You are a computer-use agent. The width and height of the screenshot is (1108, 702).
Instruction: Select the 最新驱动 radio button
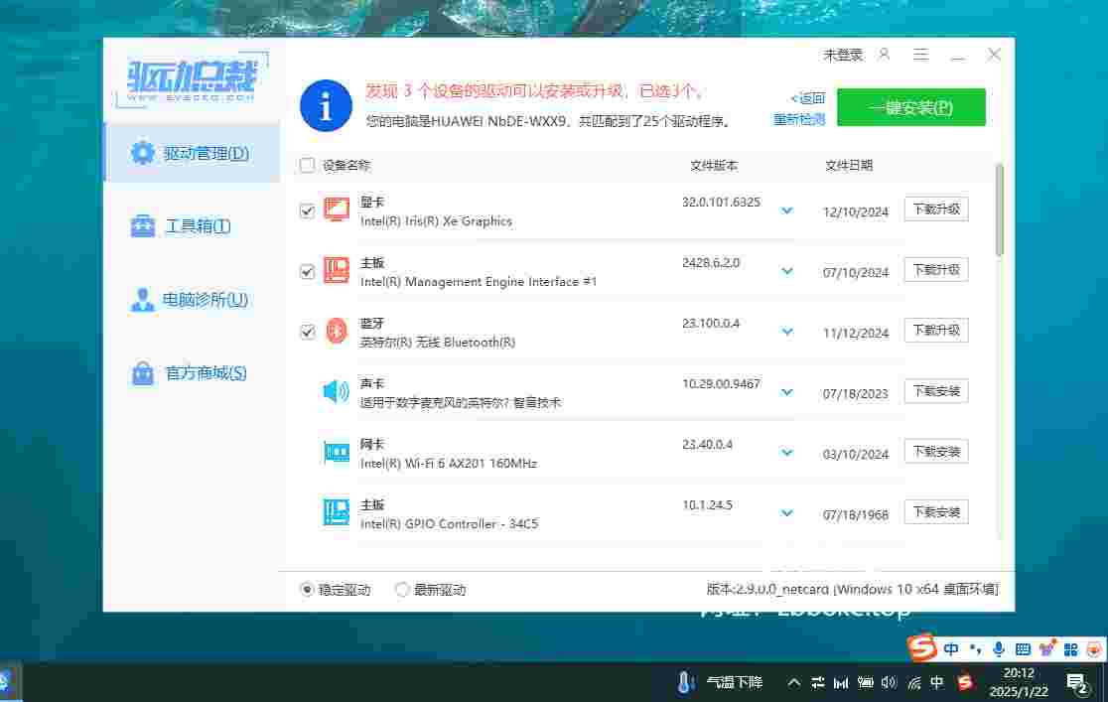pos(402,589)
